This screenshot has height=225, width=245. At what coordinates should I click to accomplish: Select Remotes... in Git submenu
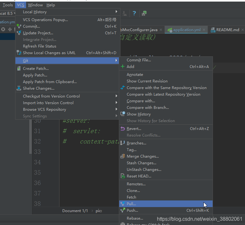166,184
